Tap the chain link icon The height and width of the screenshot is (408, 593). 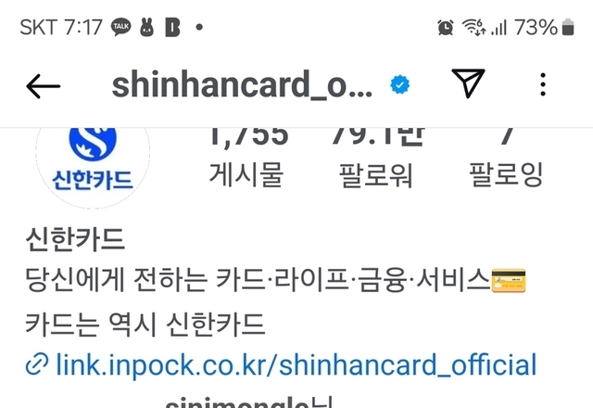[37, 364]
